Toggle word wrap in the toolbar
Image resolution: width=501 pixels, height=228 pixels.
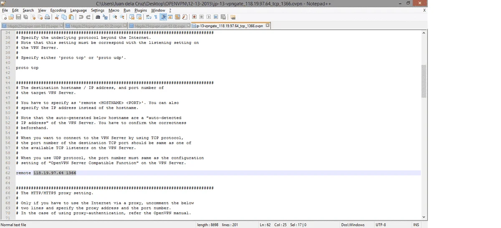click(148, 17)
